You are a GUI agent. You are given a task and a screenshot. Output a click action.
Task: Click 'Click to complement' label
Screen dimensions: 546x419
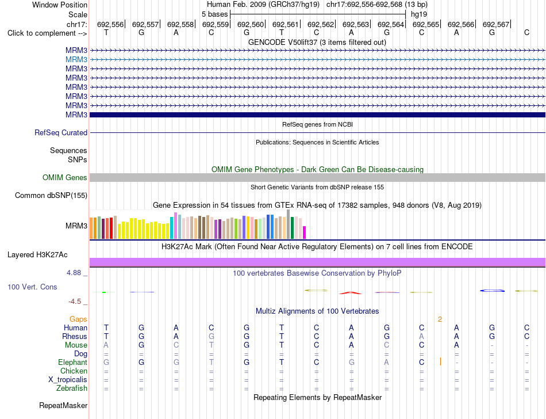pos(47,33)
